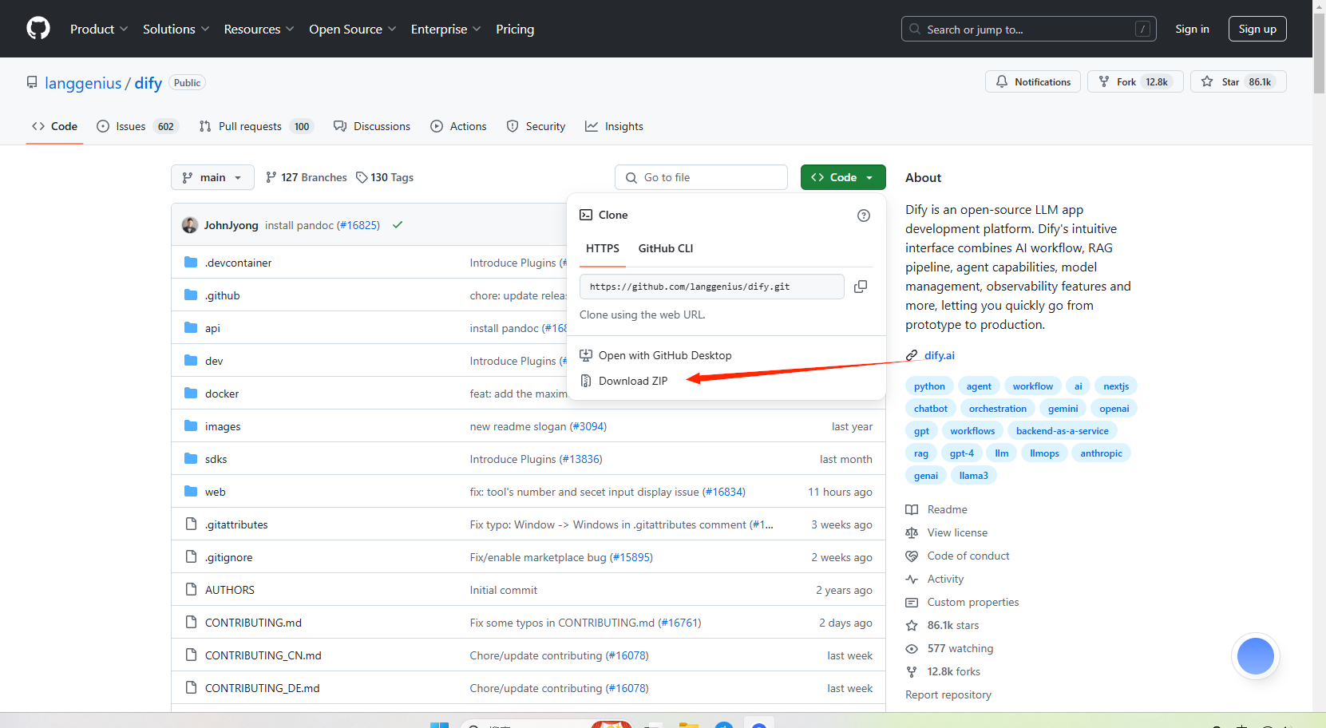
Task: Click View license link
Action: [x=957, y=532]
